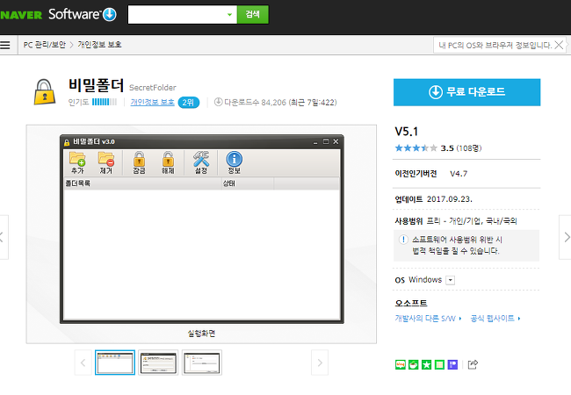Viewport: 571px width, 395px height.
Task: Click the 개인정보 보호 breadcrumb
Action: tap(99, 45)
